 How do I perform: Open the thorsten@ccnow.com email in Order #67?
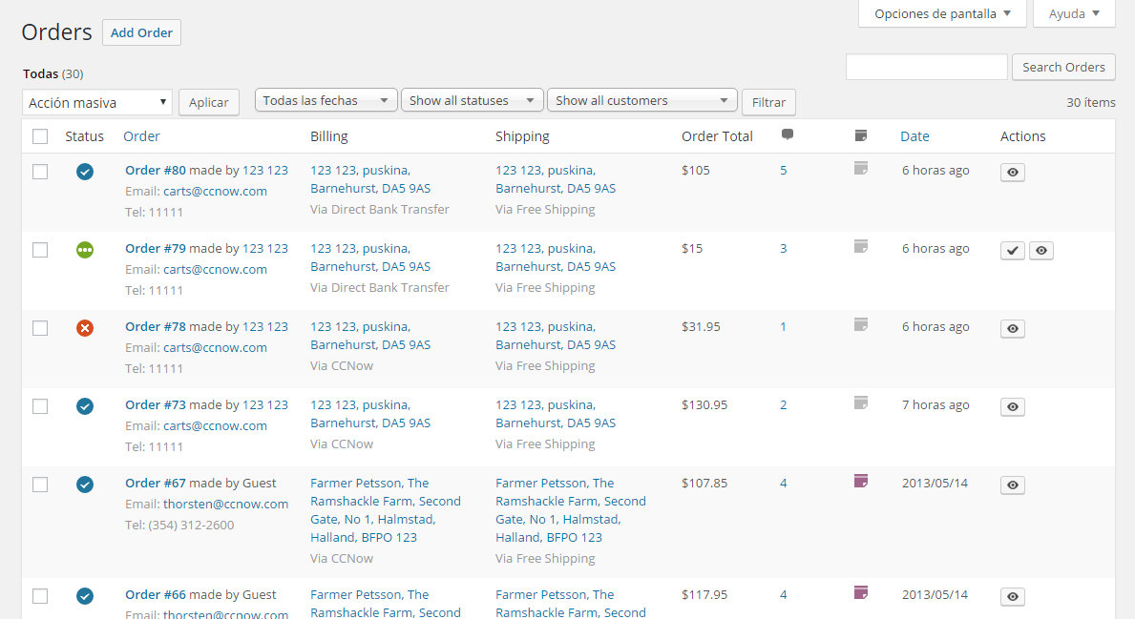225,504
